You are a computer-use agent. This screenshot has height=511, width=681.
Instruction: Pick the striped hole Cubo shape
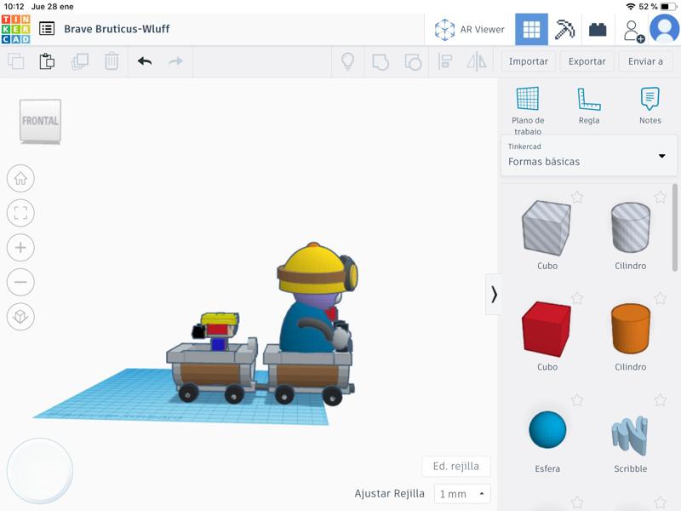pos(547,235)
